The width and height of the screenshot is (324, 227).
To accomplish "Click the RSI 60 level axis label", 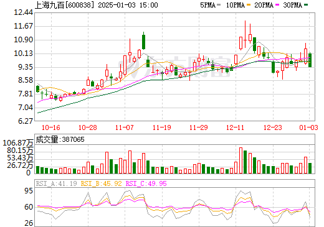I will (29, 207).
